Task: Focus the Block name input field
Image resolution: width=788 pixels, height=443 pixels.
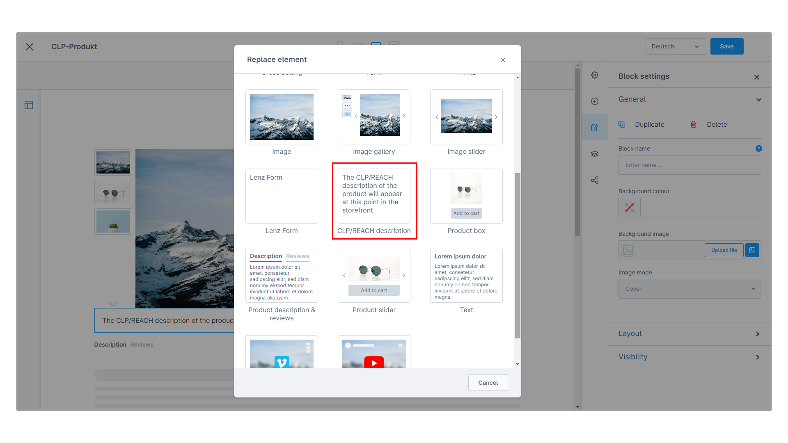Action: pyautogui.click(x=690, y=165)
